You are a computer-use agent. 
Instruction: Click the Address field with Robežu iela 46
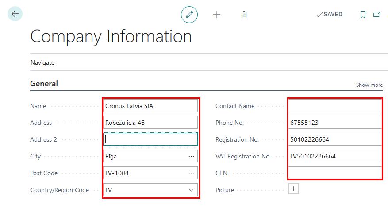point(150,123)
